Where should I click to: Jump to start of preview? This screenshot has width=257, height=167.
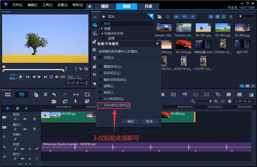point(28,77)
